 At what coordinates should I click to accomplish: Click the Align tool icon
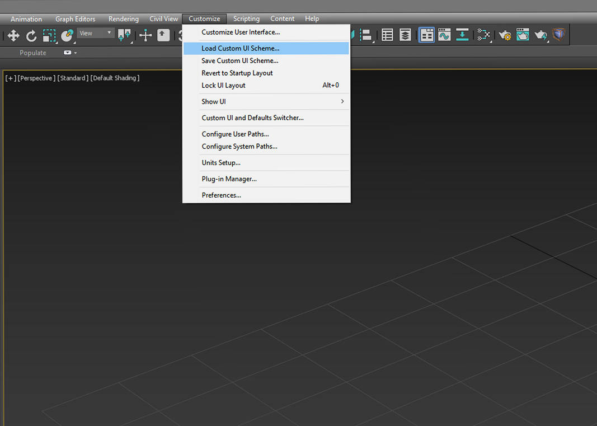(366, 35)
